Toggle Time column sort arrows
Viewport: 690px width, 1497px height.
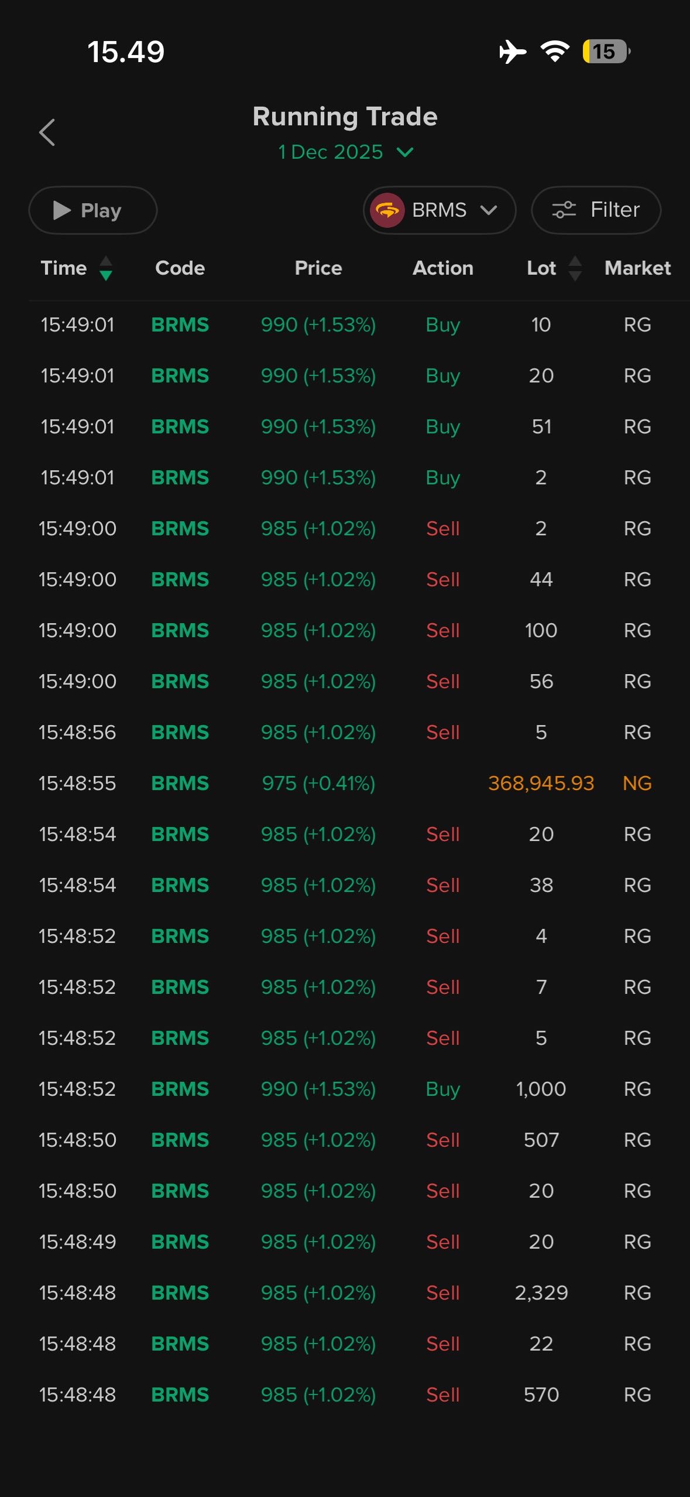click(106, 268)
